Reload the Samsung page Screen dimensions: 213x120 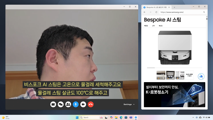point(156,12)
